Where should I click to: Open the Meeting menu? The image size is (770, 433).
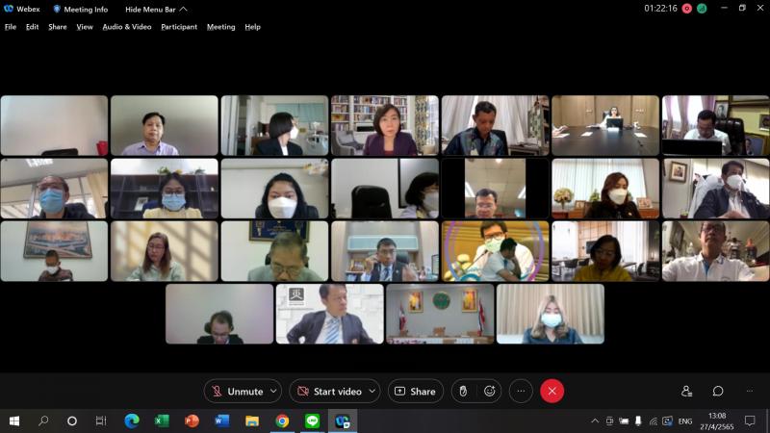point(221,27)
